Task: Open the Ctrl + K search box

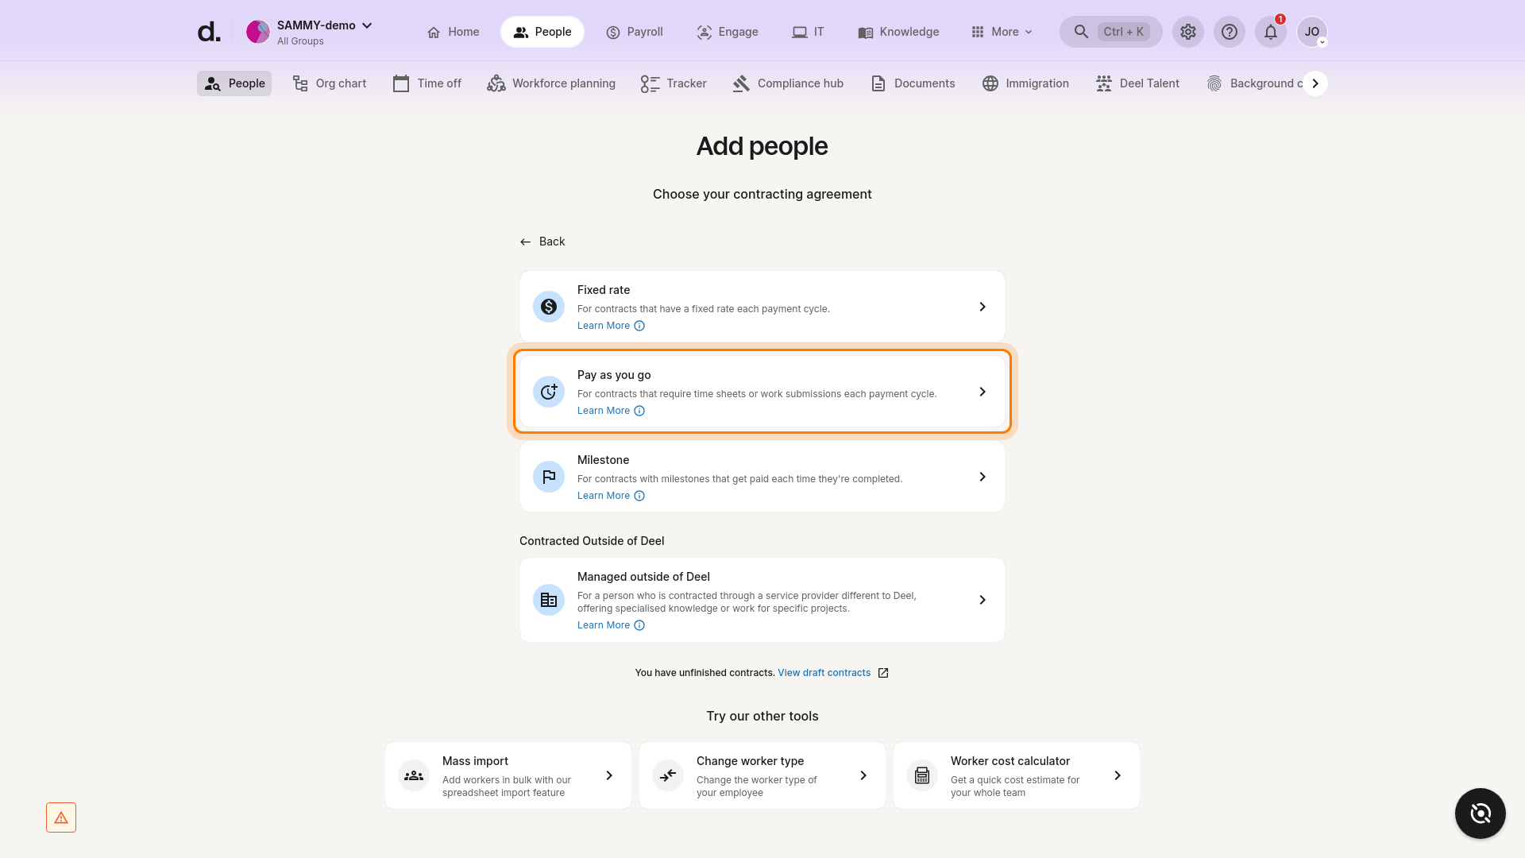Action: pos(1110,32)
